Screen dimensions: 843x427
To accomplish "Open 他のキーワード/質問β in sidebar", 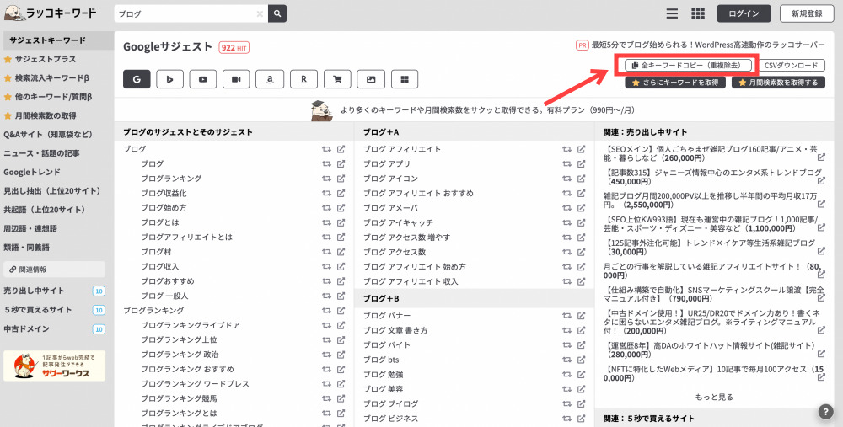I will coord(53,97).
